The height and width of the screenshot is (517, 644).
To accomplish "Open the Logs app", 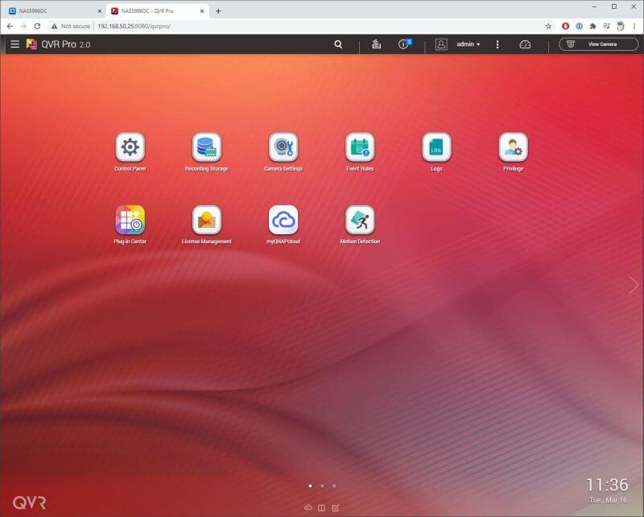I will [436, 147].
